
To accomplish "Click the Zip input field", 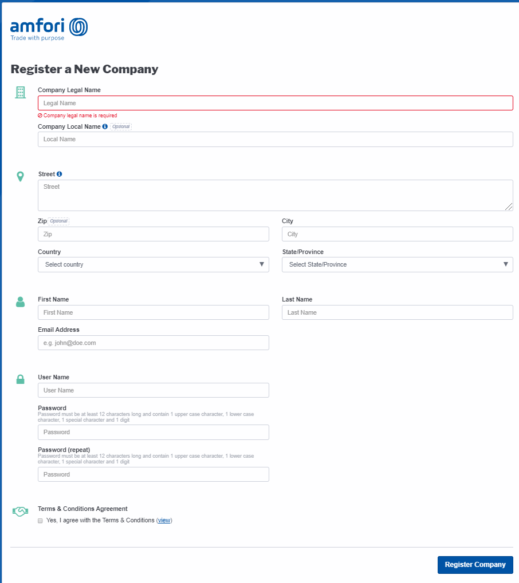I will click(x=153, y=234).
